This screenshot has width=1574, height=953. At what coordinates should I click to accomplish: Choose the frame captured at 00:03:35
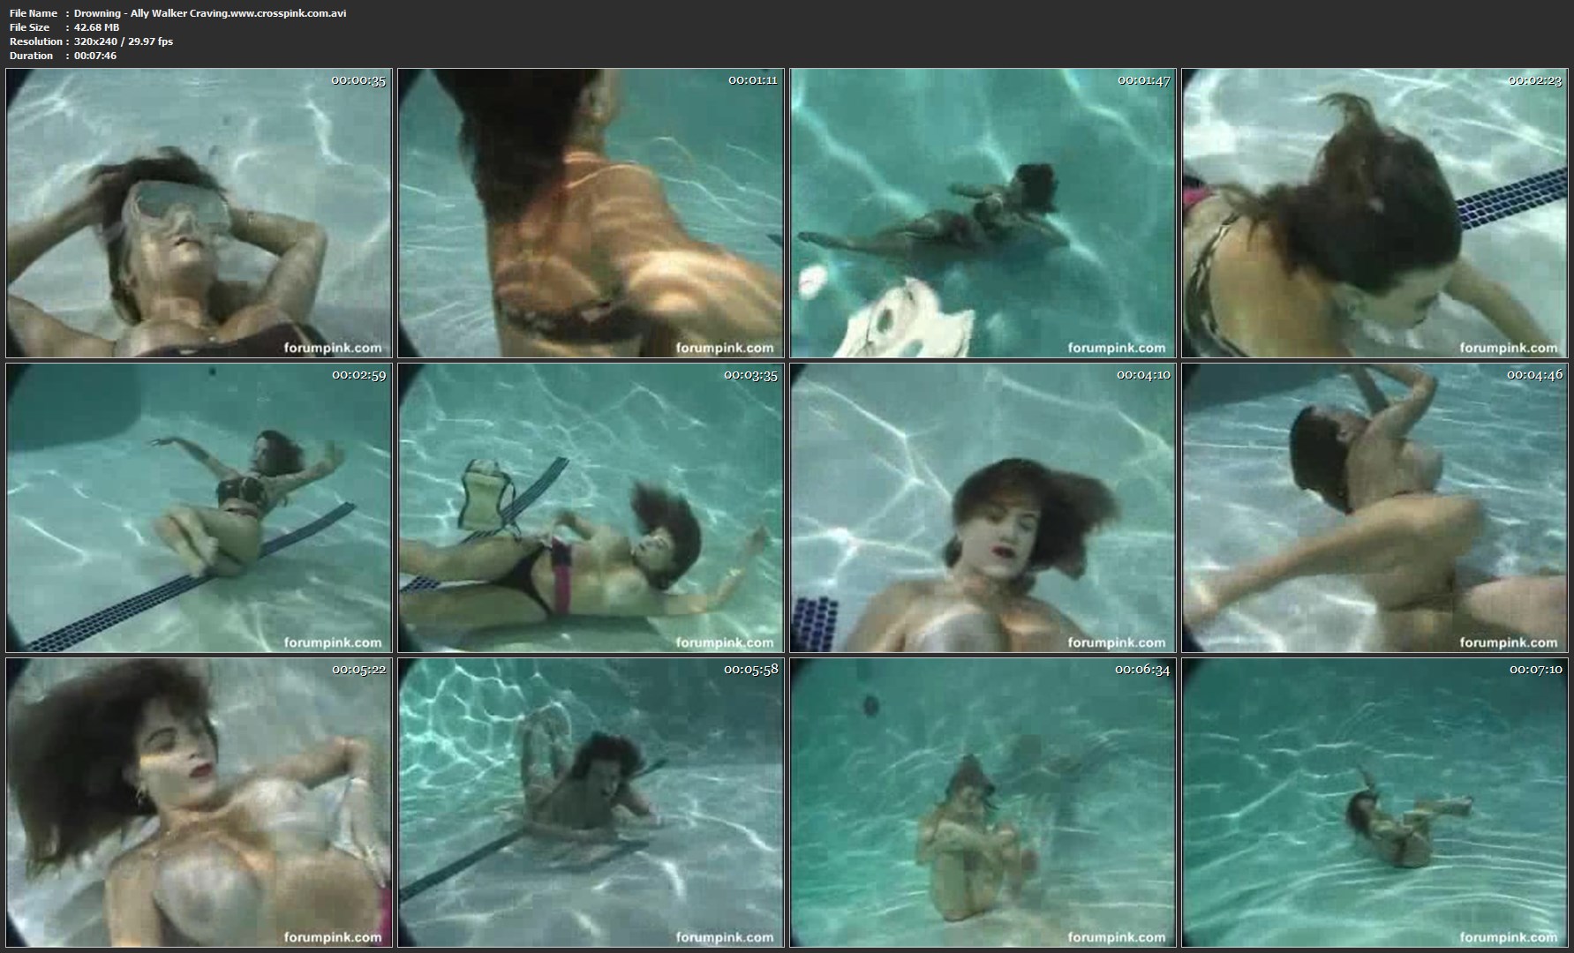(591, 507)
